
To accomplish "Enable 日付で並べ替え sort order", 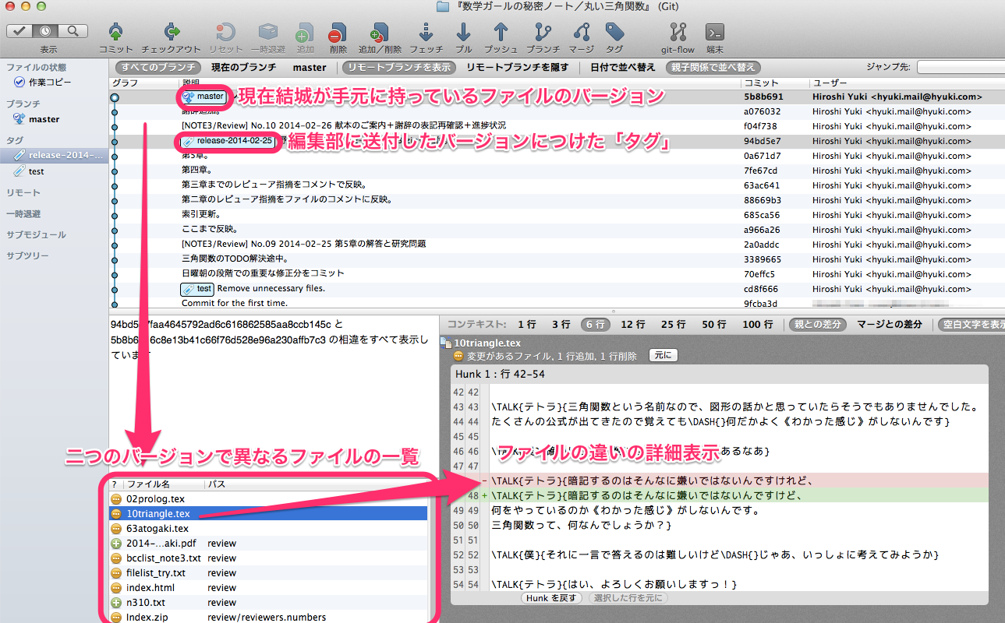I will click(x=622, y=68).
